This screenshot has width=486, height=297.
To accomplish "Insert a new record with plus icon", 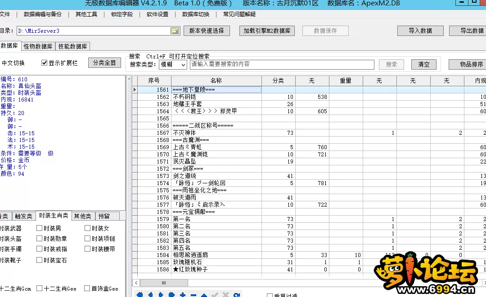I will (183, 295).
